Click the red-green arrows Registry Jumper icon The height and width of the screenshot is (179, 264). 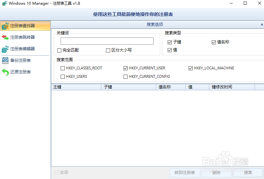[x=5, y=37]
